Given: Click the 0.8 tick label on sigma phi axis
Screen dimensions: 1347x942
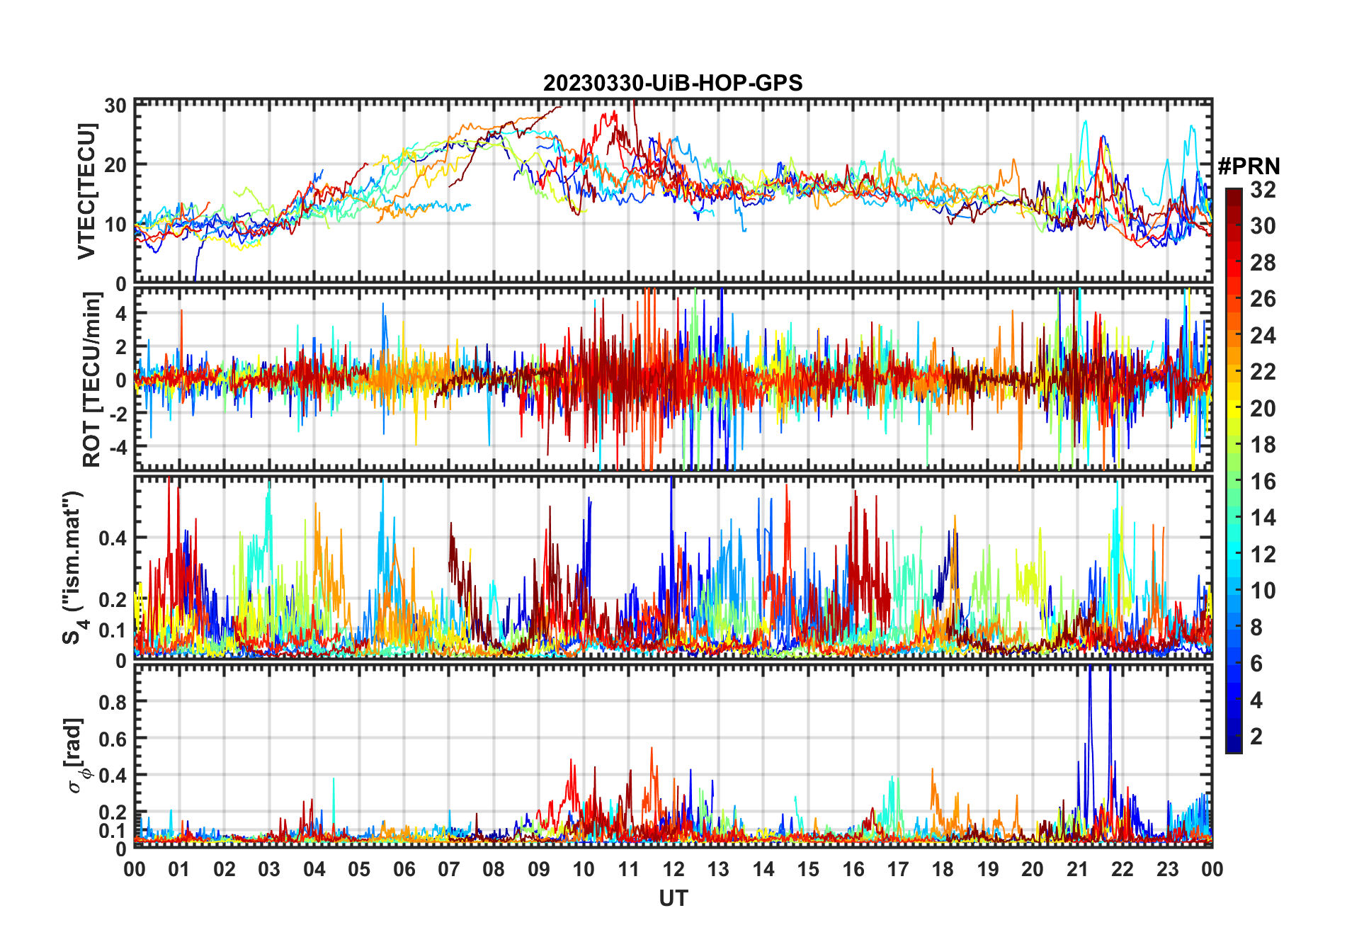Looking at the screenshot, I should click(113, 702).
